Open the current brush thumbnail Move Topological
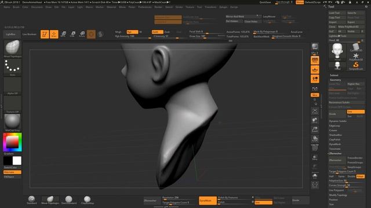The width and height of the screenshot is (371, 208). (x=13, y=49)
